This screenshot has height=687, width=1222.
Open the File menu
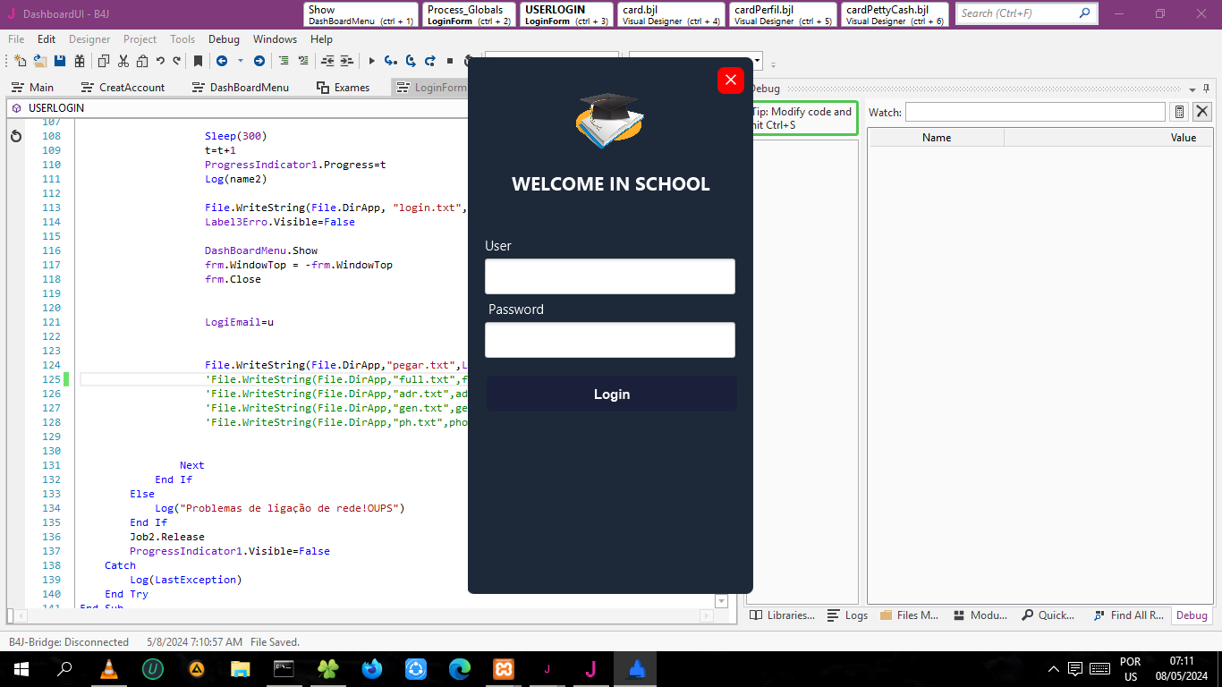16,39
